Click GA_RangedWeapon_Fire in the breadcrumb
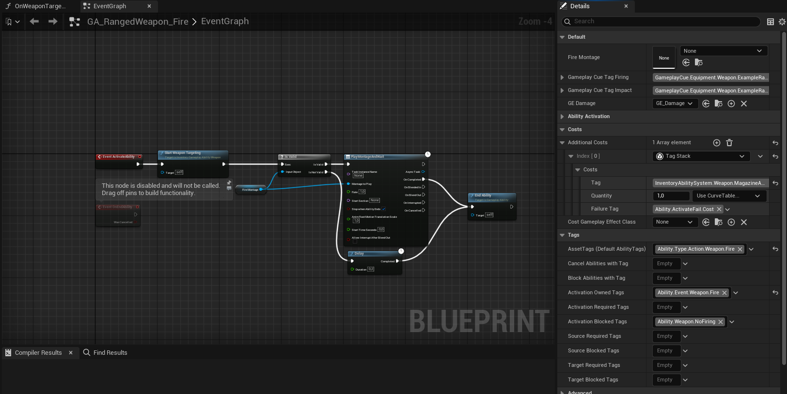Viewport: 787px width, 394px height. coord(138,22)
